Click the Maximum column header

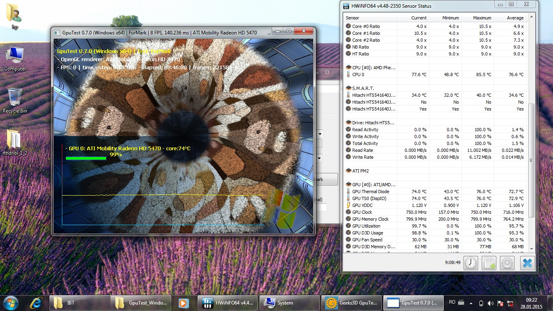478,18
